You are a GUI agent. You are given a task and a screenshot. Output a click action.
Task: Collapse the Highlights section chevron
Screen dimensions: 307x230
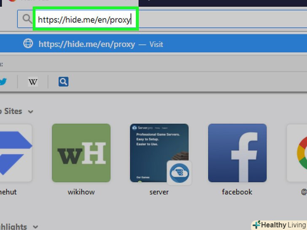[x=35, y=227]
